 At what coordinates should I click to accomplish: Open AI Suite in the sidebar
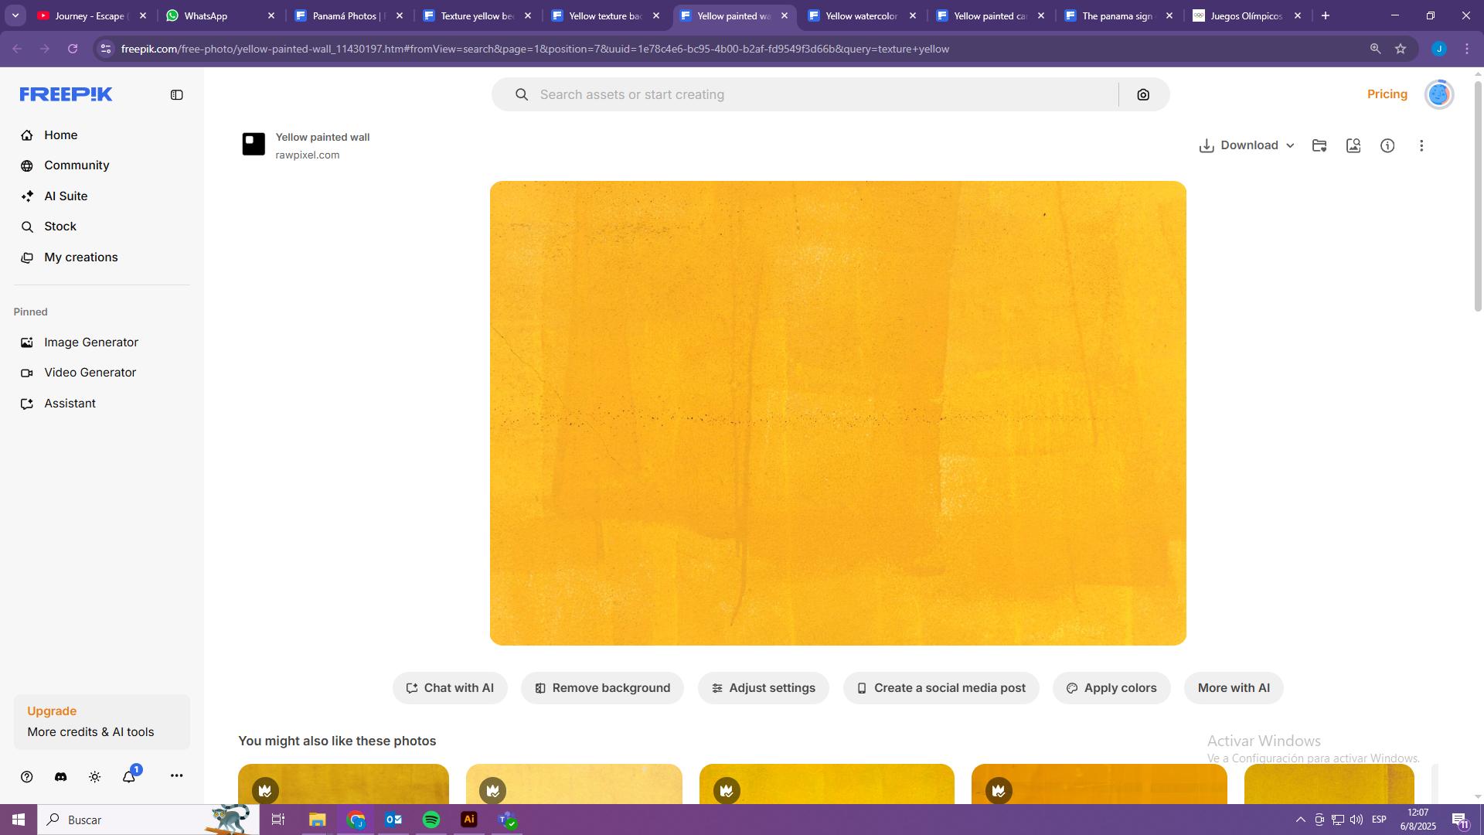66,196
